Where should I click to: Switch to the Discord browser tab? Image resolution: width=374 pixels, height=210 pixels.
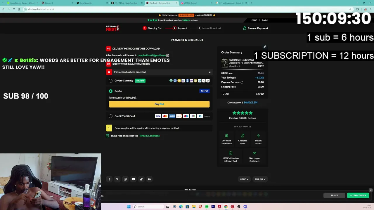coord(196,3)
